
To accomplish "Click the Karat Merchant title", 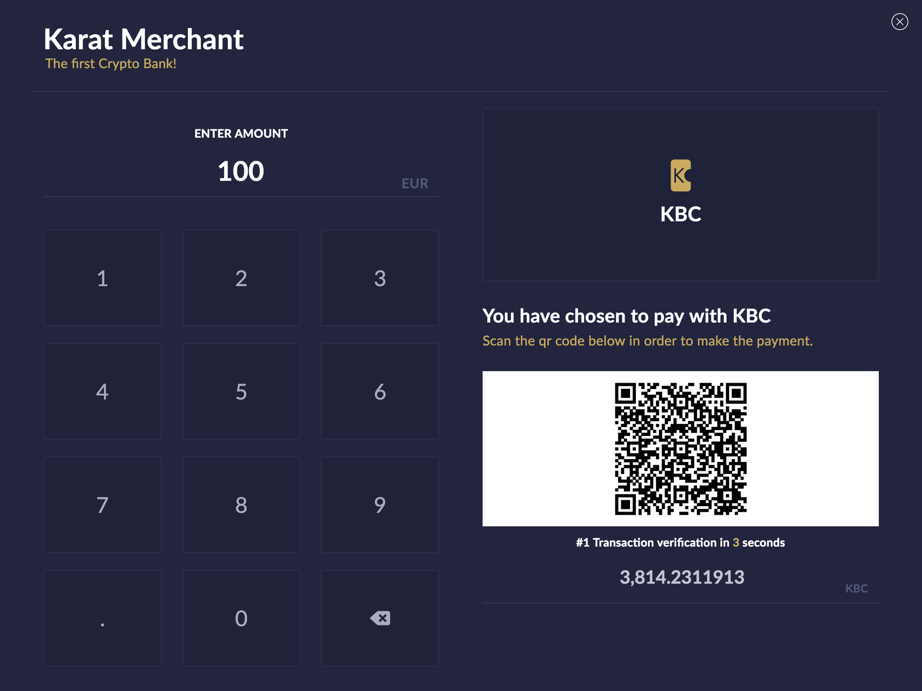I will tap(144, 39).
